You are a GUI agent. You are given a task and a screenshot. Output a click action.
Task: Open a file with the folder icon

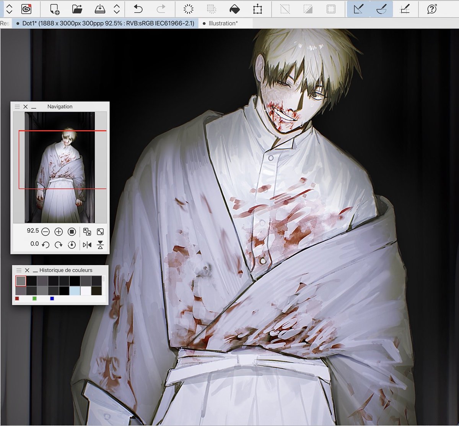click(78, 9)
